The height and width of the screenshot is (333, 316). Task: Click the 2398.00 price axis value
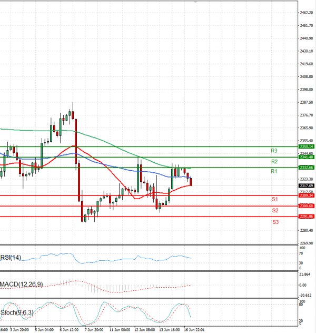tap(306, 90)
